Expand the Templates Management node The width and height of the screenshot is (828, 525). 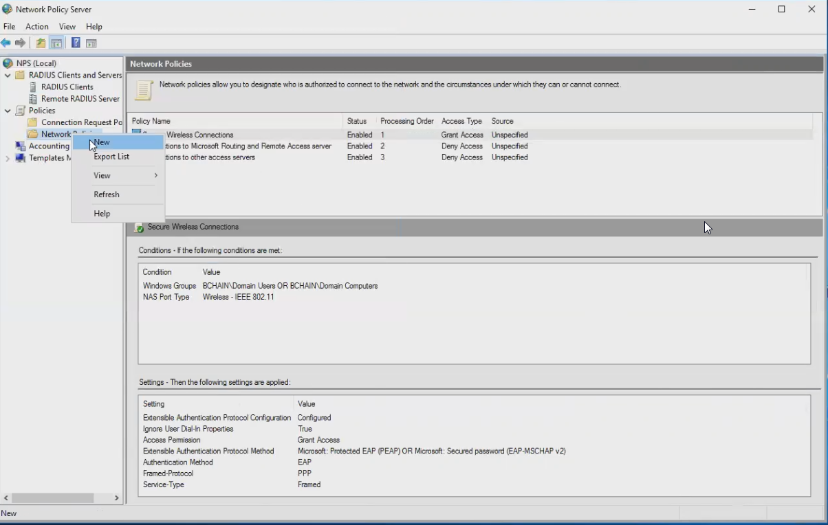click(8, 158)
